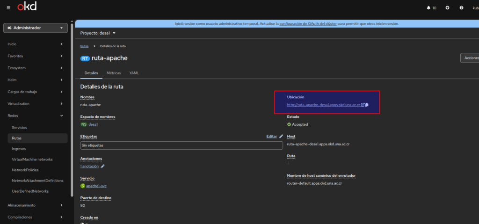Click the pencil icon next to Editar
Screen dimensions: 479x224
coord(281,137)
